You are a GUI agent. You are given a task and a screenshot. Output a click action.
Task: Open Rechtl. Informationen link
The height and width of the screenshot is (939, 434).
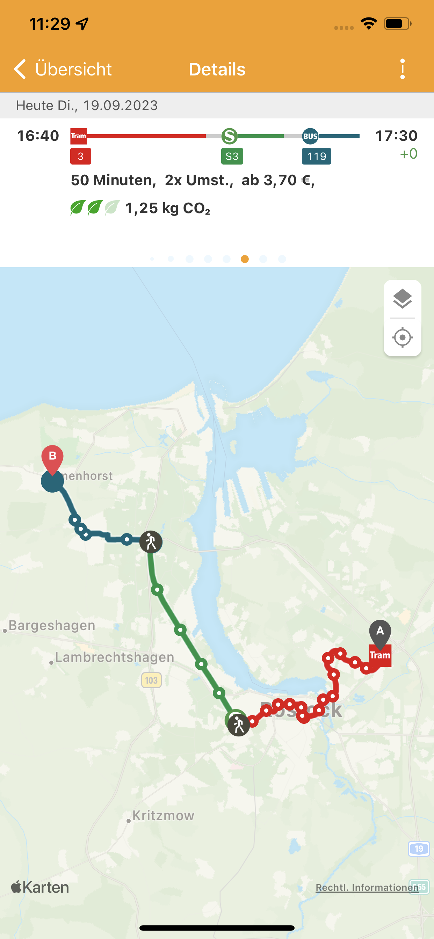[x=367, y=888]
